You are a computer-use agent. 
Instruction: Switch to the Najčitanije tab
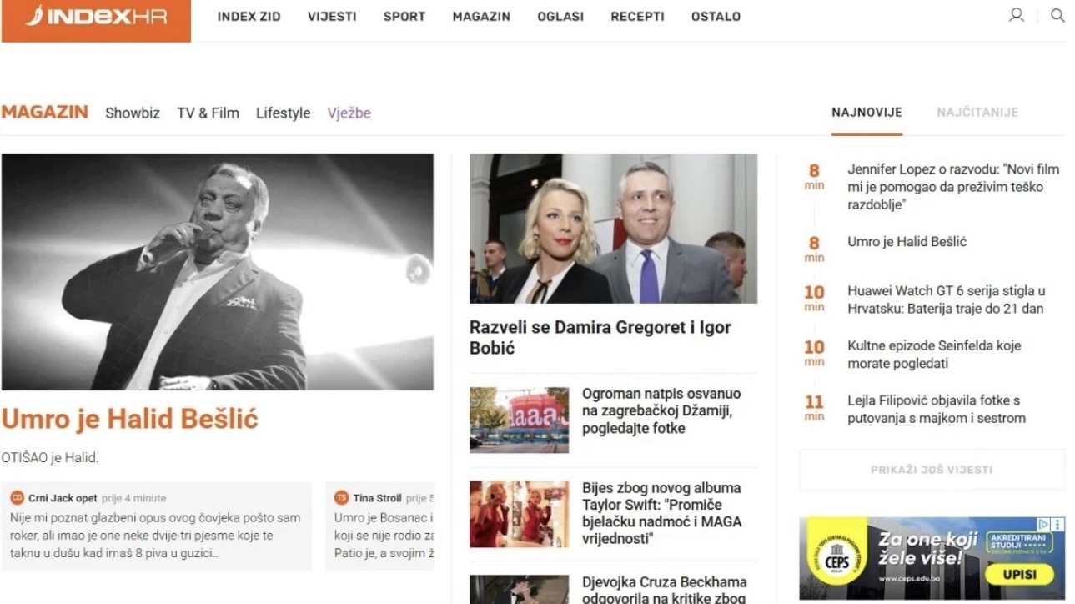click(x=977, y=113)
